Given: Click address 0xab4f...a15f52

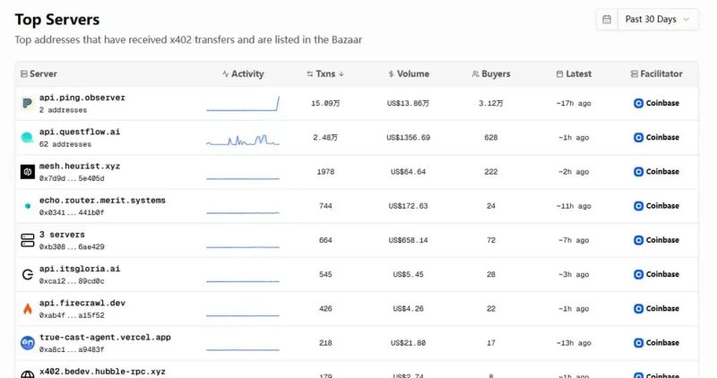Looking at the screenshot, I should (72, 316).
